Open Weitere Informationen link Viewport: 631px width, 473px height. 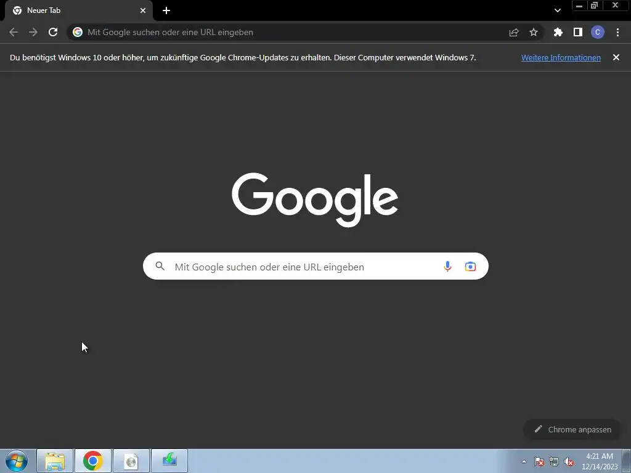(x=561, y=57)
